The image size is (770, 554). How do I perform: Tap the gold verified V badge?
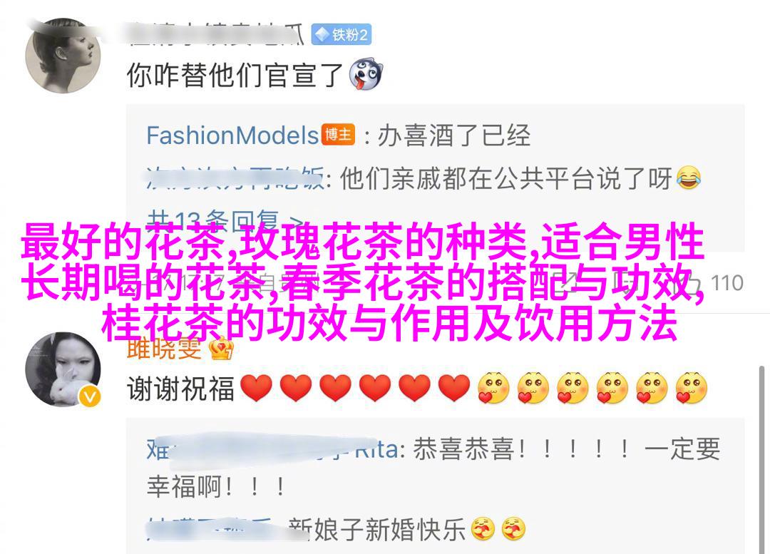90,396
